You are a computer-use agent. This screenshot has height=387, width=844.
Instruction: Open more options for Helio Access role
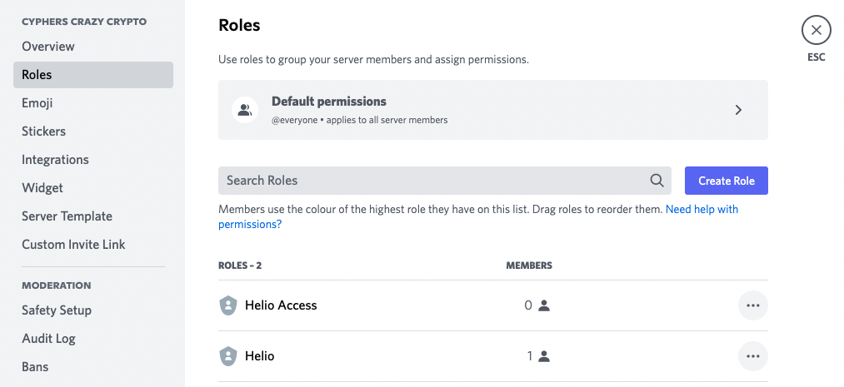(753, 305)
